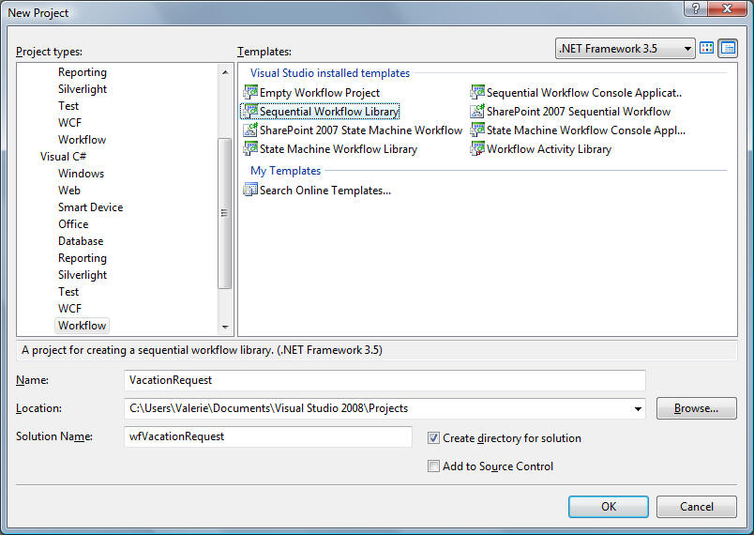Image resolution: width=754 pixels, height=535 pixels.
Task: Select the Empty Workflow Project template icon
Action: (250, 93)
